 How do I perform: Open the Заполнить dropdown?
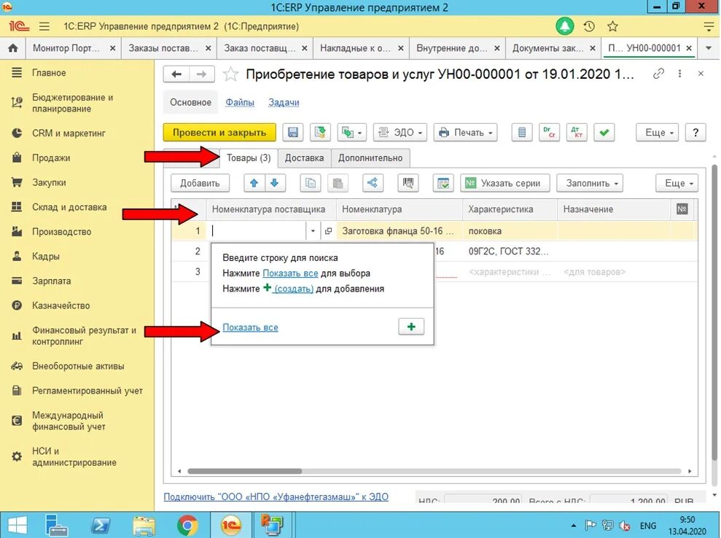[590, 183]
